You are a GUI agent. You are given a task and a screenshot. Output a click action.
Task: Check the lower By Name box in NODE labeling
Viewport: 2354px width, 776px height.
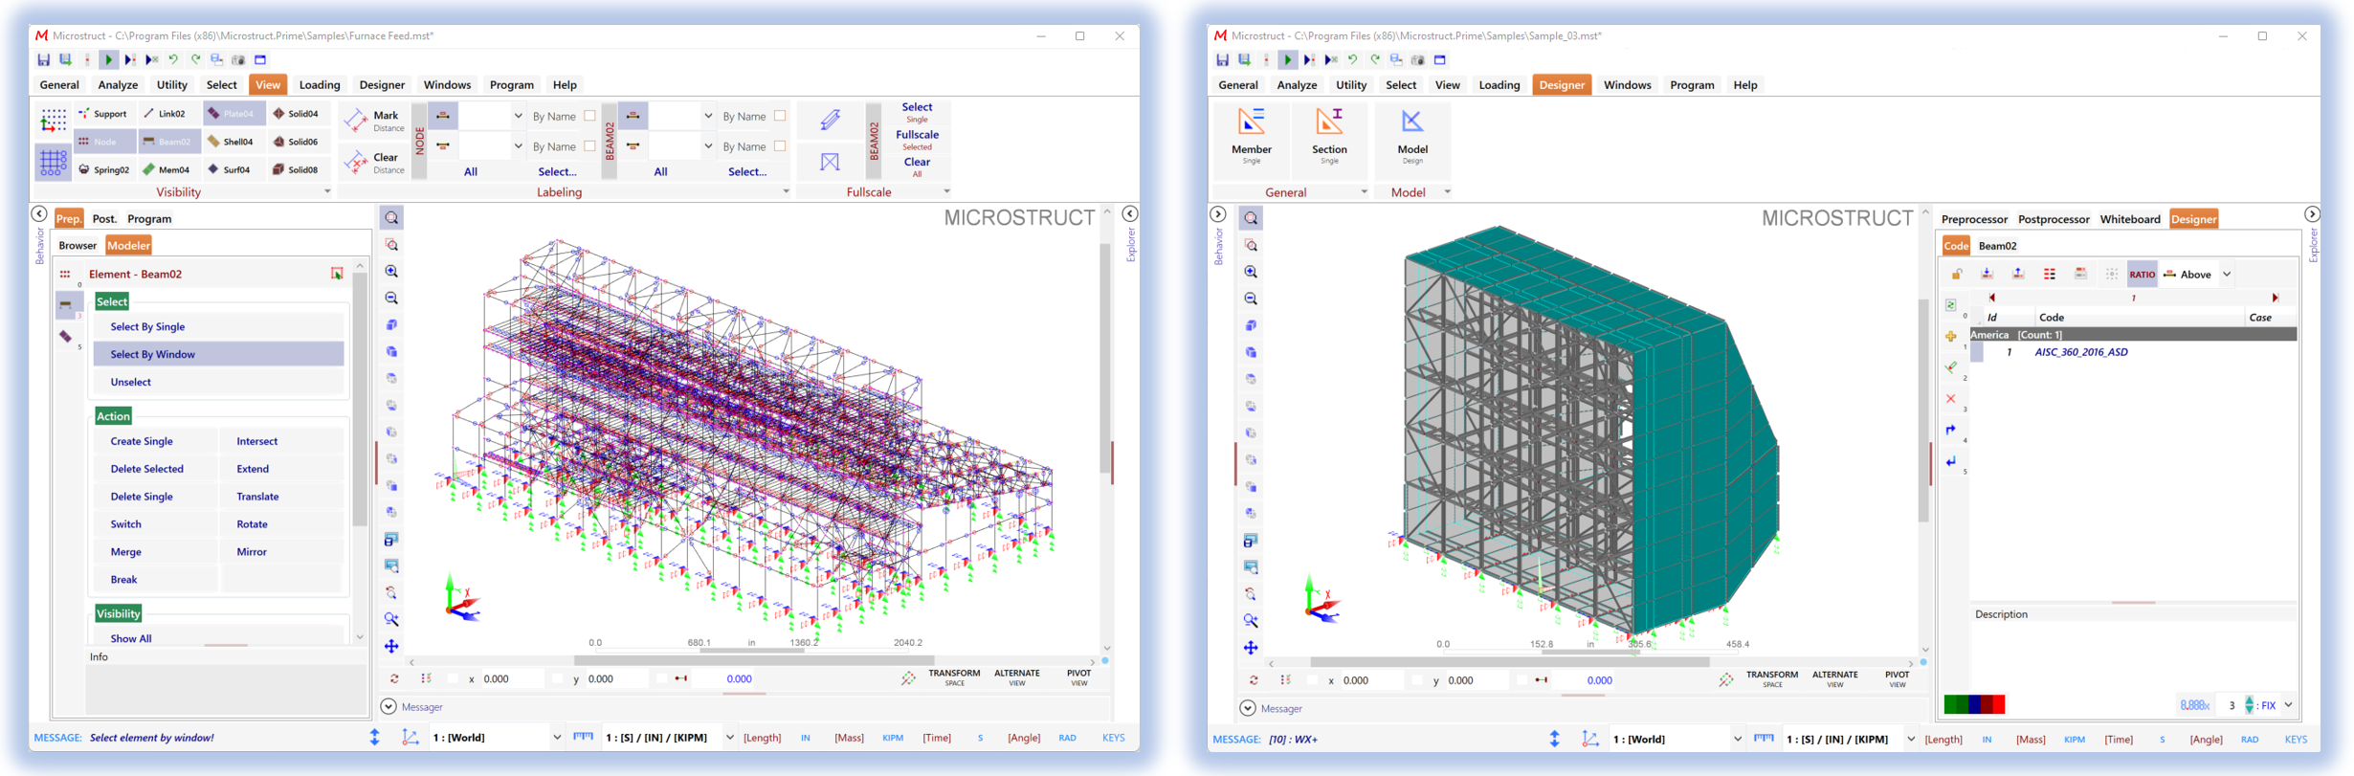(x=590, y=146)
